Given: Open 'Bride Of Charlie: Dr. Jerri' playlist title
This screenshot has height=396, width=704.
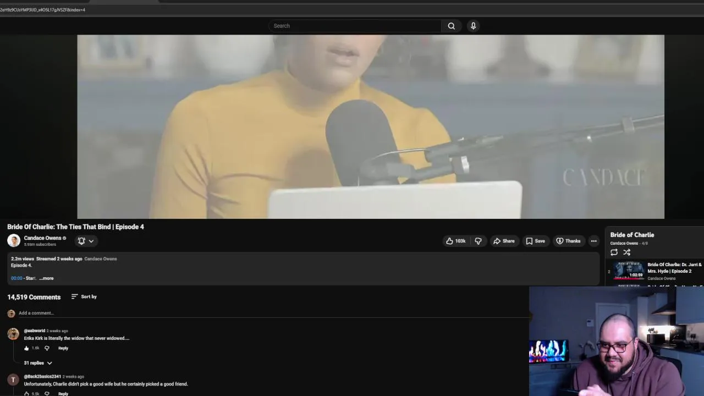Looking at the screenshot, I should click(x=675, y=268).
